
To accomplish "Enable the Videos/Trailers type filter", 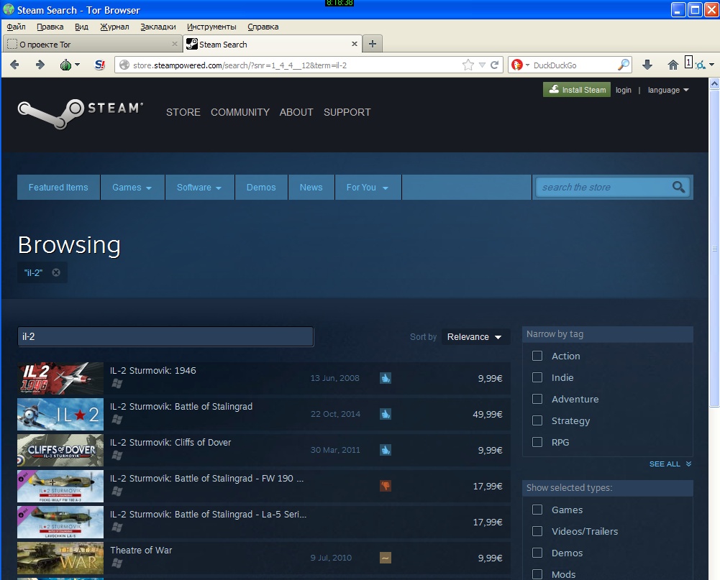I will 537,531.
